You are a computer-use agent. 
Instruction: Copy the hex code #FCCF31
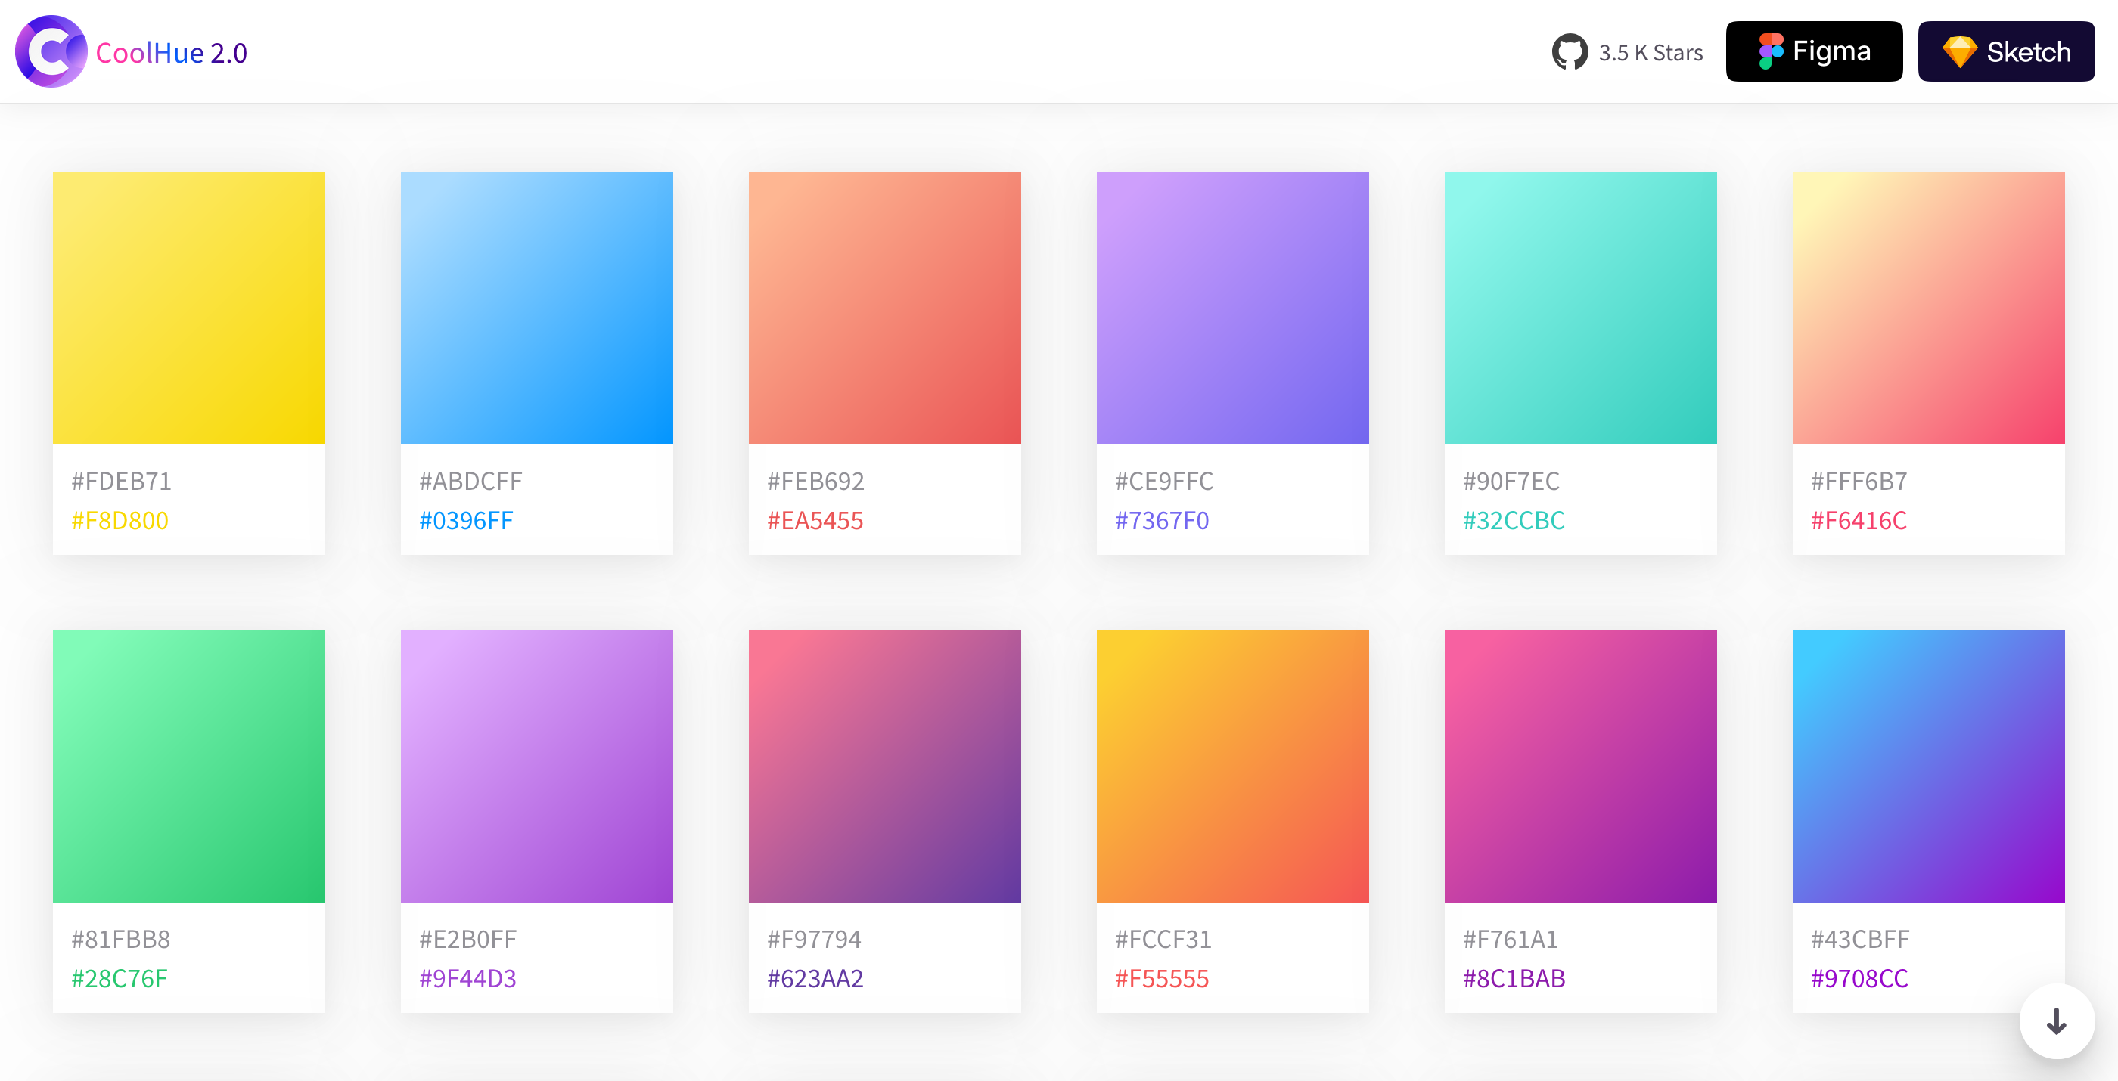tap(1163, 940)
